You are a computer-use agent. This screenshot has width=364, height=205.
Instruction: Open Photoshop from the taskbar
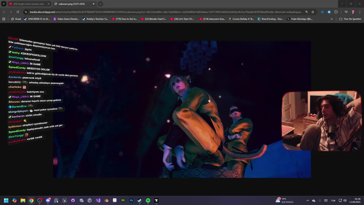pos(131,200)
